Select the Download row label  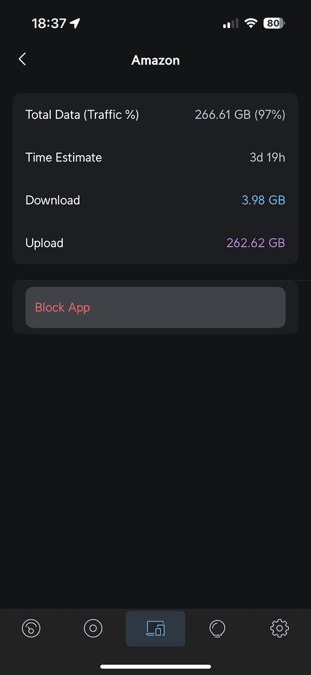tap(52, 200)
